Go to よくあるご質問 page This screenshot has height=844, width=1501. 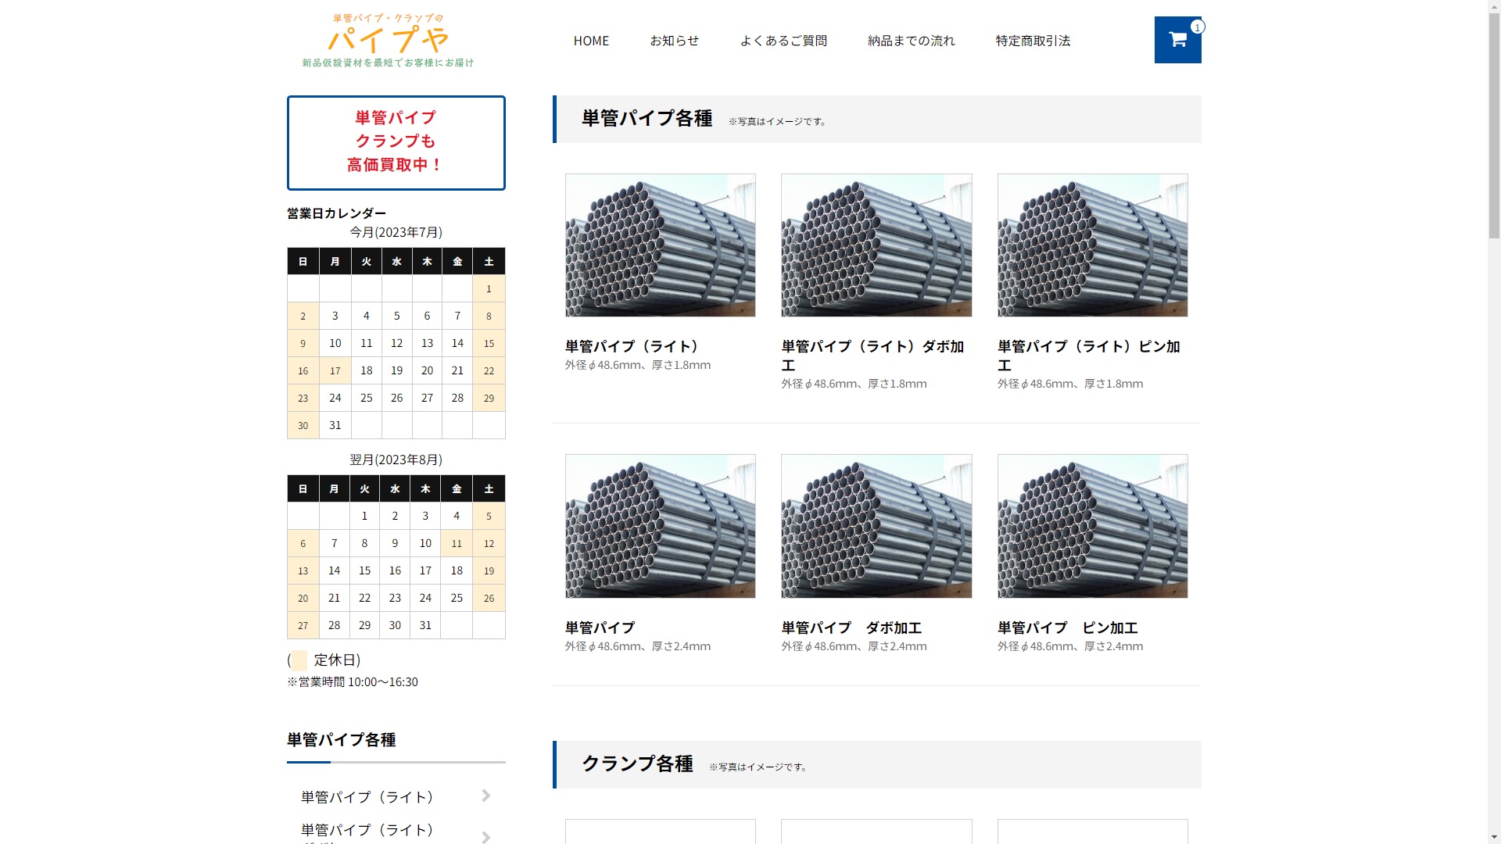click(x=783, y=41)
